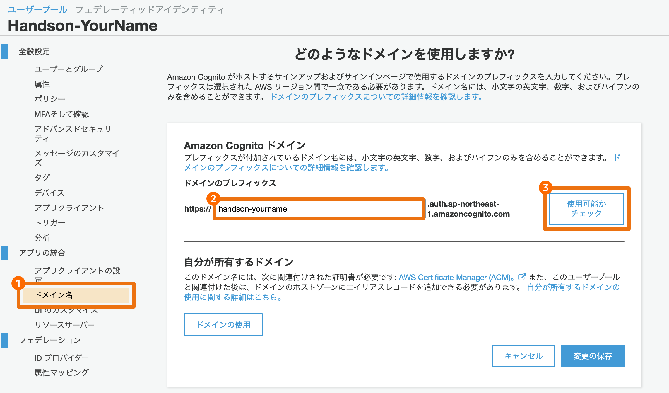Select フェデレーション section
Screen dimensions: 669x393
click(x=50, y=340)
